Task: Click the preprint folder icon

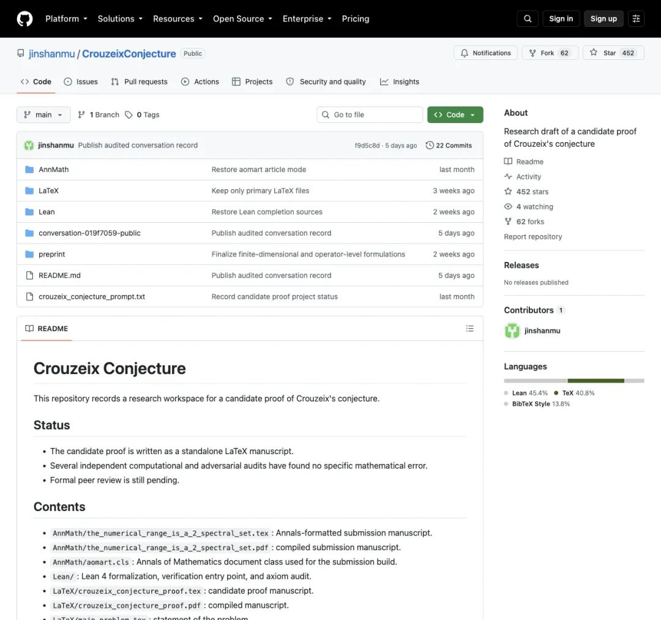Action: [29, 254]
